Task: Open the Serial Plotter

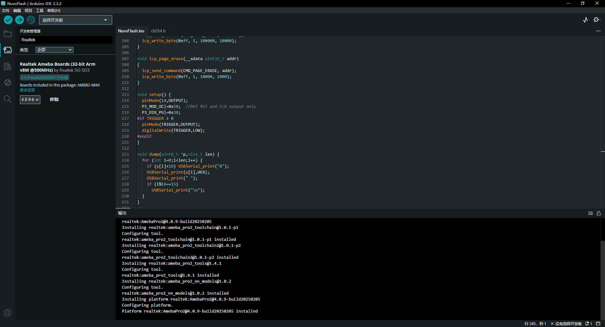Action: pyautogui.click(x=585, y=20)
